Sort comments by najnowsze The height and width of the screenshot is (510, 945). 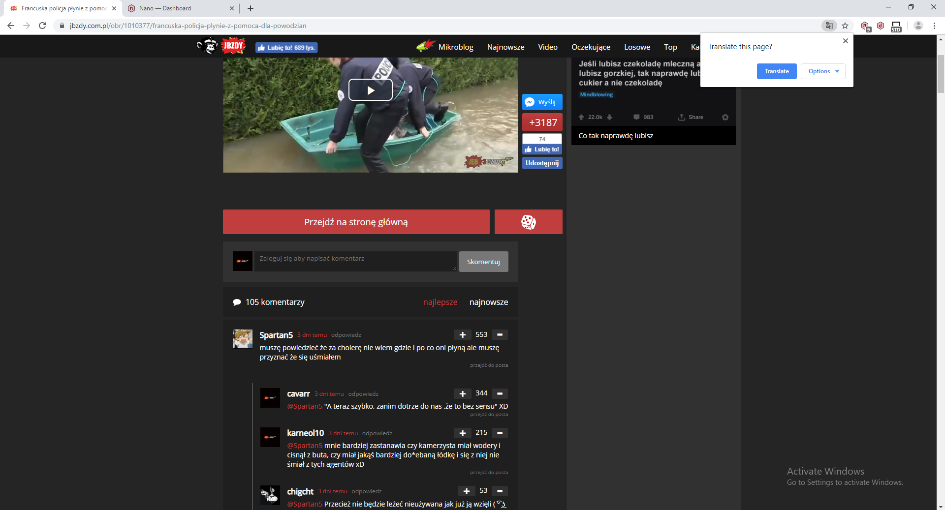(x=488, y=302)
